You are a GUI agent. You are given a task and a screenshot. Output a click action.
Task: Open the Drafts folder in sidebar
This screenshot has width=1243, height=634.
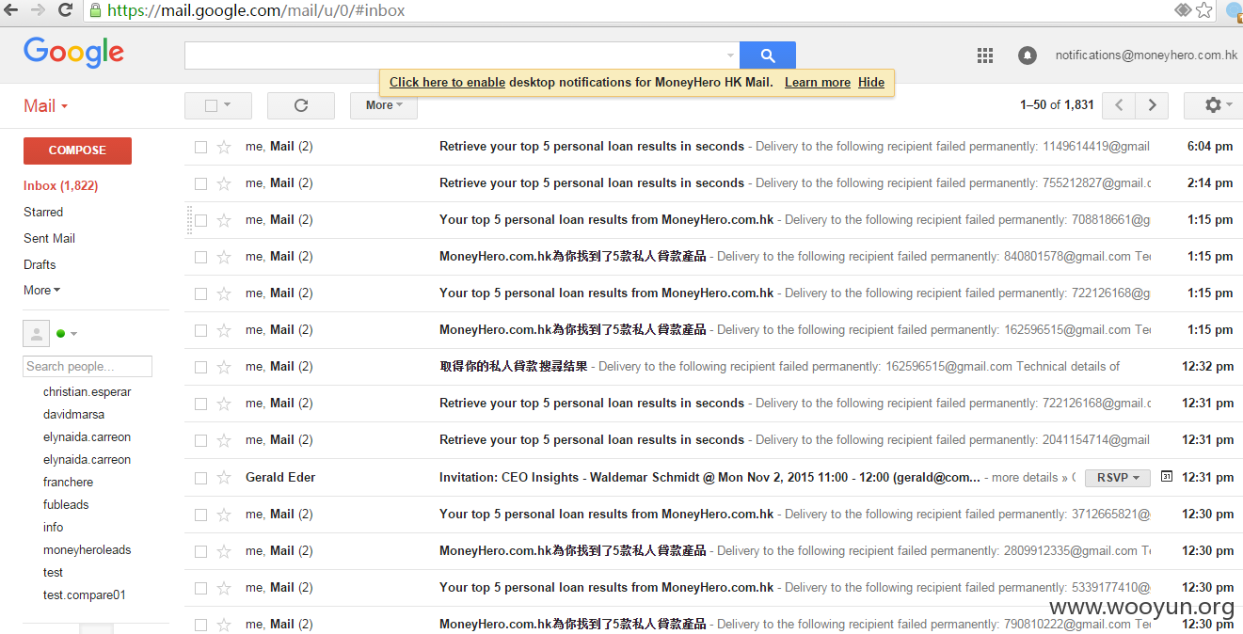[x=40, y=265]
